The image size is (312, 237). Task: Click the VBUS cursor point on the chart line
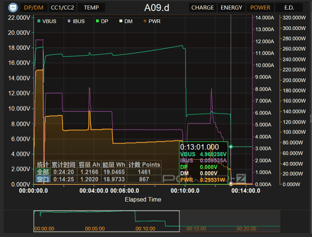(x=231, y=147)
